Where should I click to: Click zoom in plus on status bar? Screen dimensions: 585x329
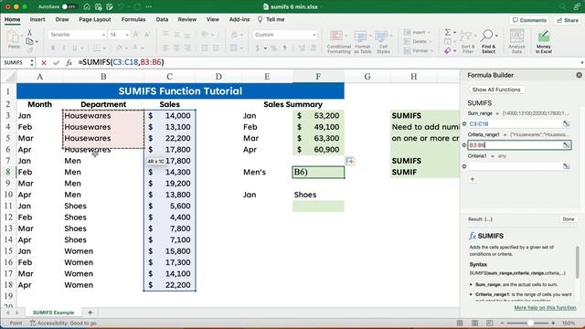pyautogui.click(x=553, y=323)
